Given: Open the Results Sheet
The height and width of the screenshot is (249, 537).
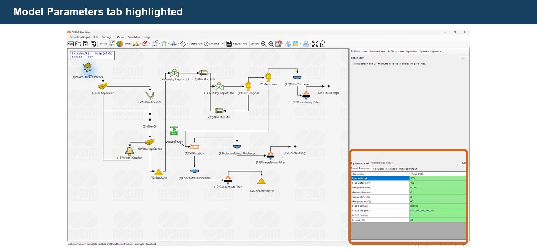Looking at the screenshot, I should [237, 44].
